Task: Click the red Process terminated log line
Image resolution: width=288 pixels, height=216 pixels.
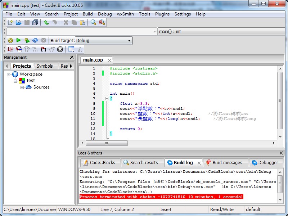Action: click(161, 197)
